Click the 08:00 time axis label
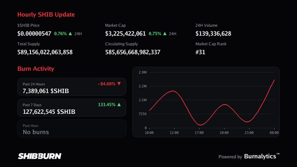The width and height of the screenshot is (297, 167). tap(274, 133)
